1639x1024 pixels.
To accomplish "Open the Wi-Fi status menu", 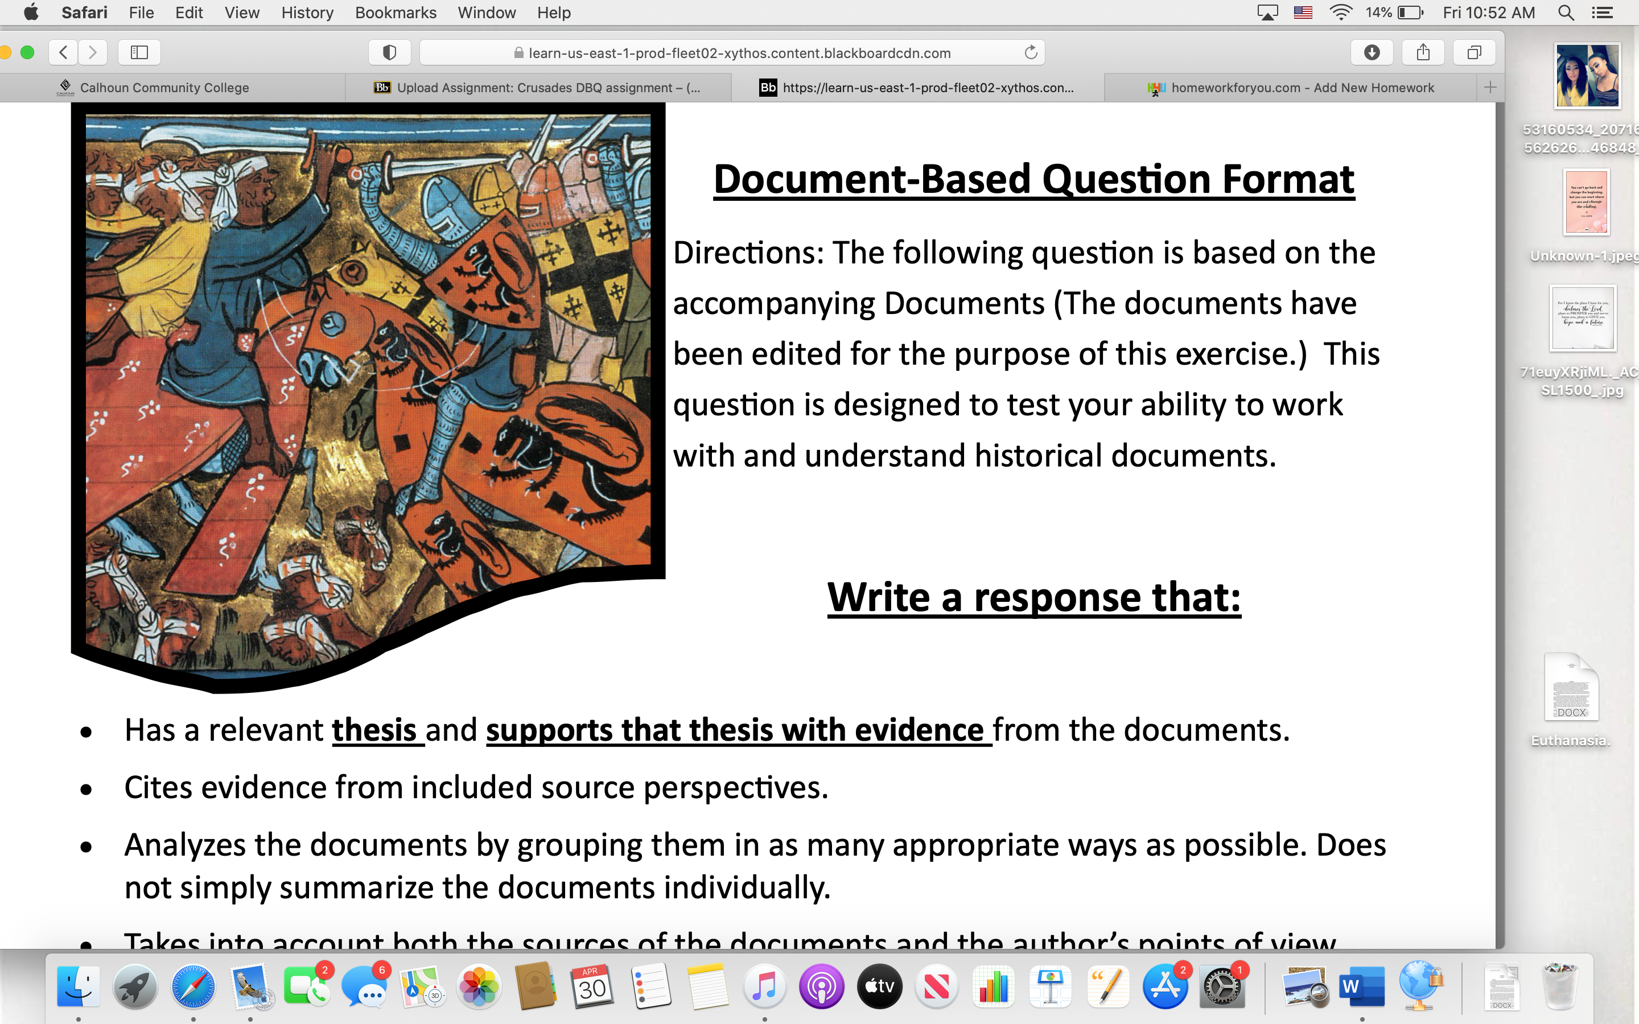I will 1340,12.
